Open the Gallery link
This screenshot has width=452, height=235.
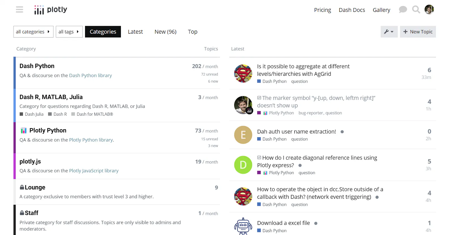[381, 10]
